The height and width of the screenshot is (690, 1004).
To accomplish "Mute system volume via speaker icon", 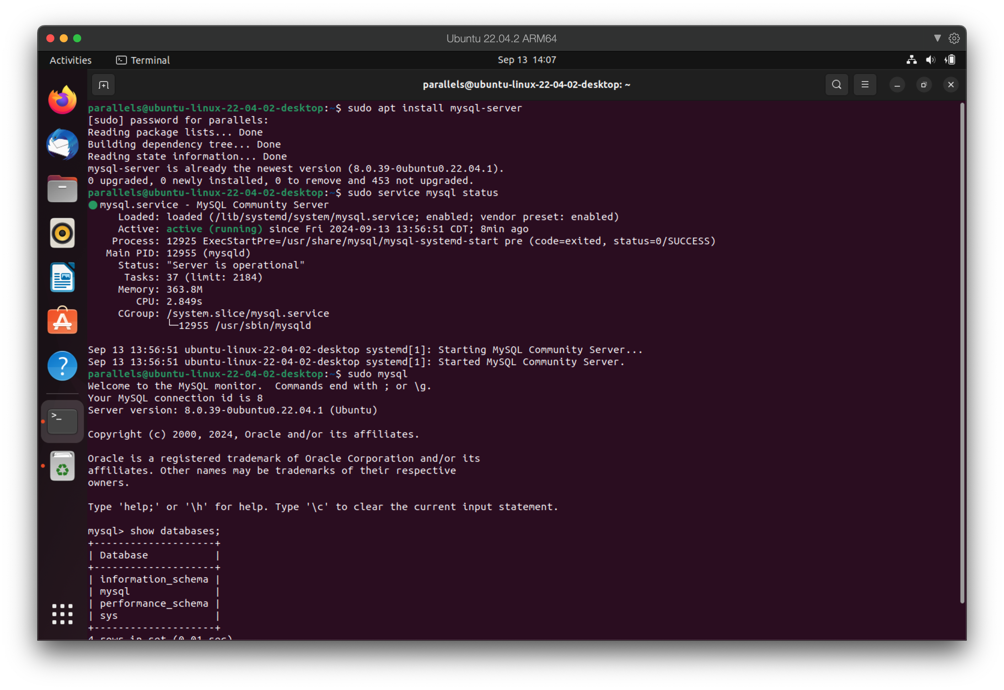I will (931, 60).
